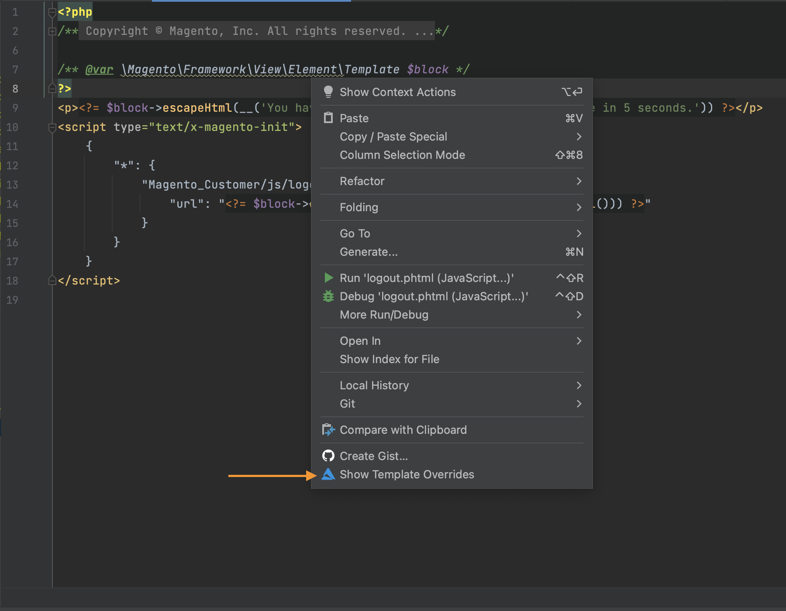This screenshot has height=611, width=786.
Task: Click the GitHub icon beside Create Gist
Action: click(x=328, y=456)
